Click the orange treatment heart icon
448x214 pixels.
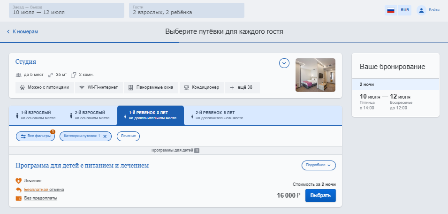[19, 181]
